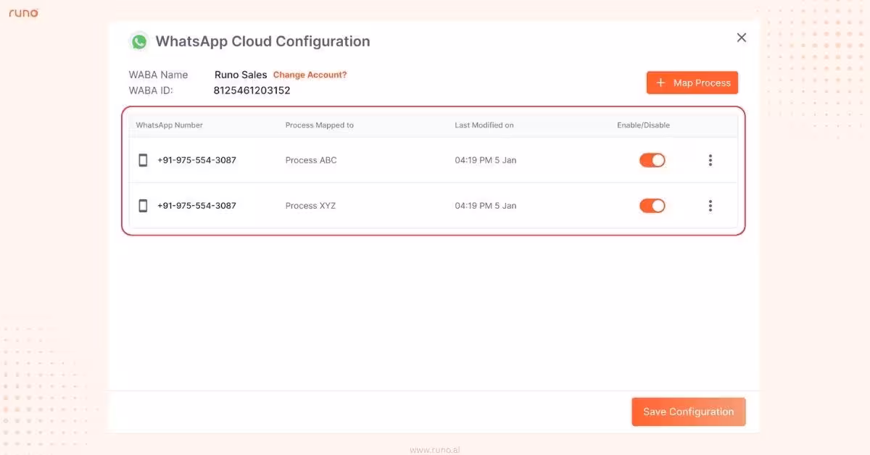Disable the toggle for Process XYZ

652,205
